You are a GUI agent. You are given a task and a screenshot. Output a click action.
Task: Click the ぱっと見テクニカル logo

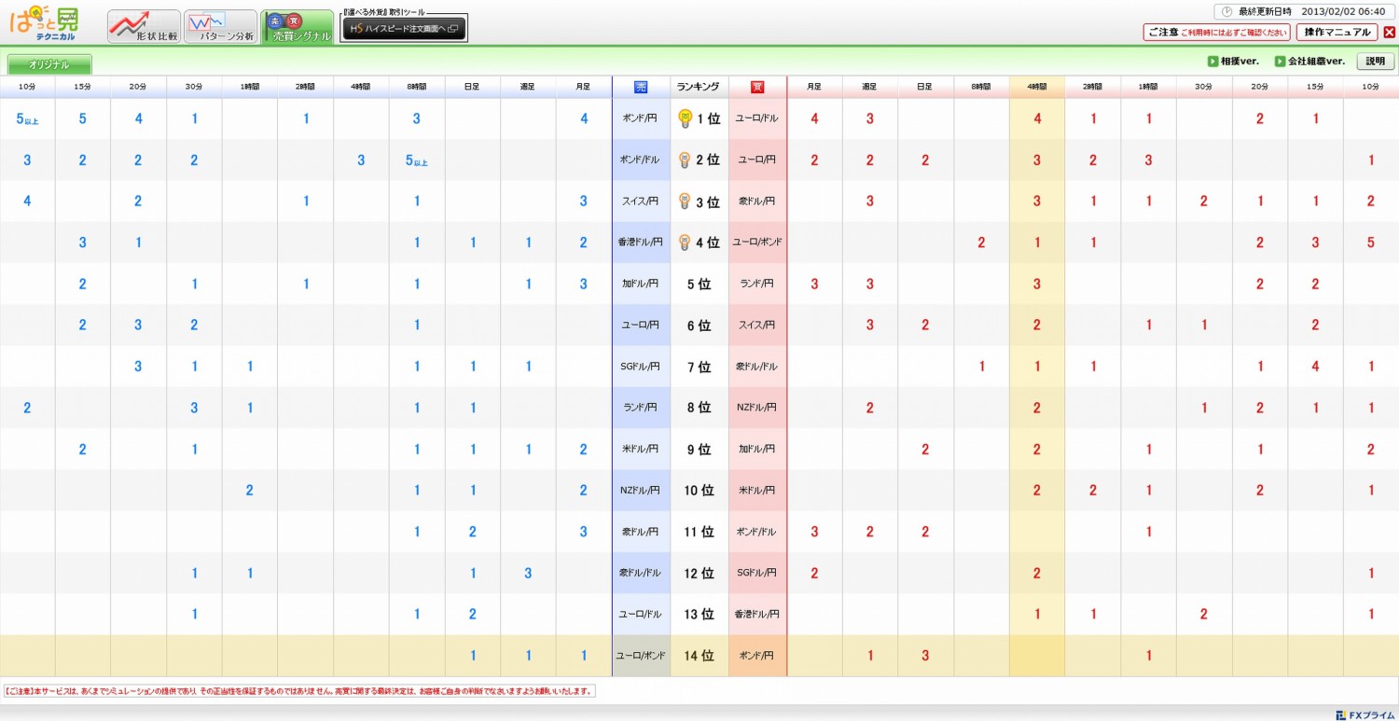click(45, 23)
